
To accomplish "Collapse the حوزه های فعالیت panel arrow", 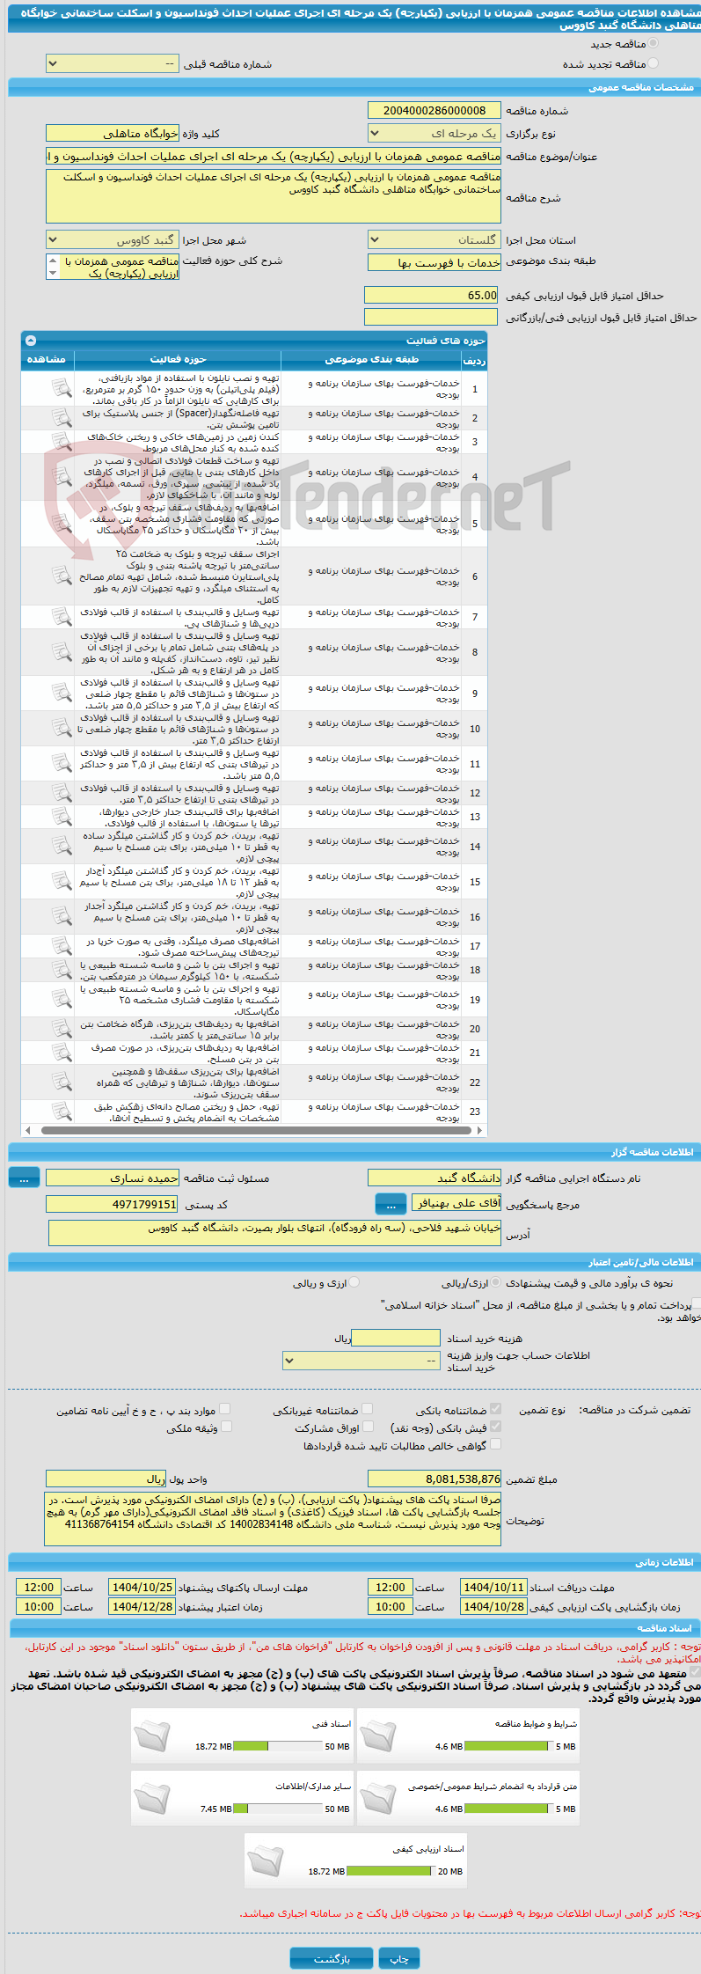I will pos(31,340).
